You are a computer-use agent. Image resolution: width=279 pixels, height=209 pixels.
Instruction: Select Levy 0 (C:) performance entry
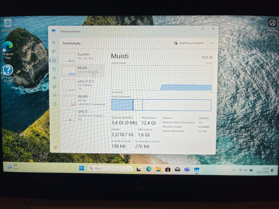84,85
